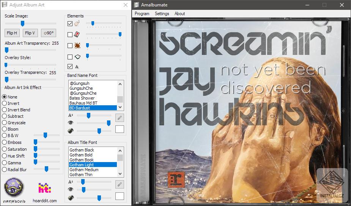The height and width of the screenshot is (206, 351).
Task: Click the stain splatter element icon
Action: pos(77,45)
